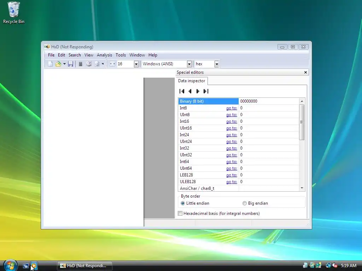Follow the go to link for LEB128
The image size is (362, 271).
(x=232, y=175)
